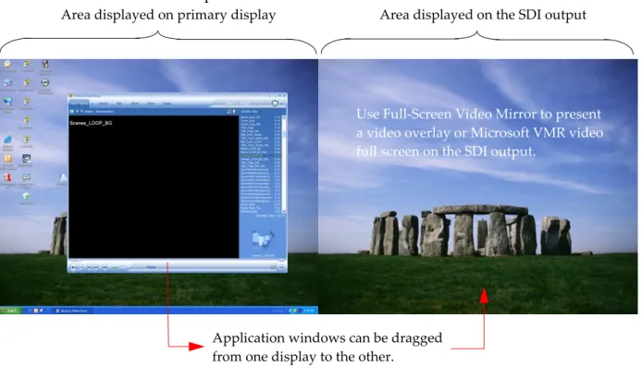Skip to the next clip
Viewport: 642px width, 367px height.
(96, 267)
